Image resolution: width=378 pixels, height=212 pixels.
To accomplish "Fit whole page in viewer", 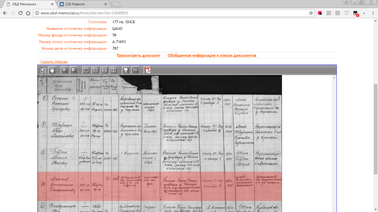I will point(86,70).
